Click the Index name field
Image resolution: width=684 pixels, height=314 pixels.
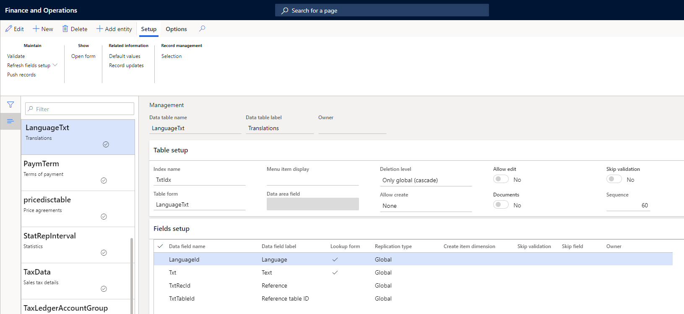tap(199, 180)
